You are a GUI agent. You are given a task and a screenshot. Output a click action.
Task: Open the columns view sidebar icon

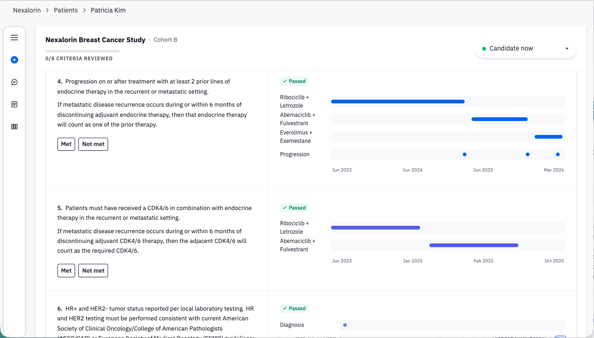(x=14, y=127)
